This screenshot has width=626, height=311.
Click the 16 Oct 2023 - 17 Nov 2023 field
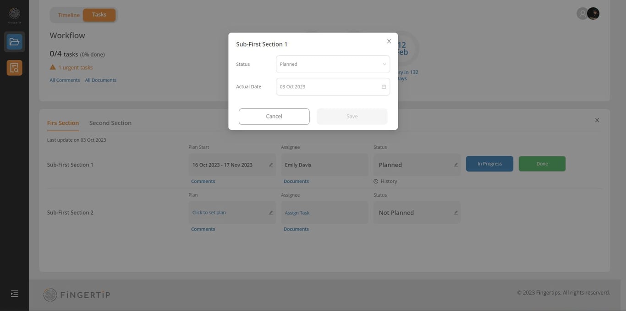[232, 165]
